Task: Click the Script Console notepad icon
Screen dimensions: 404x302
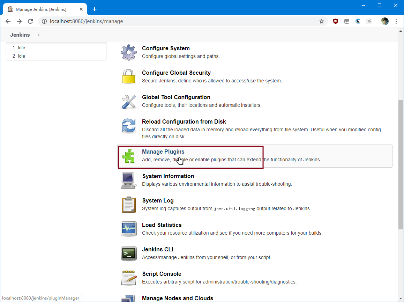Action: [129, 278]
